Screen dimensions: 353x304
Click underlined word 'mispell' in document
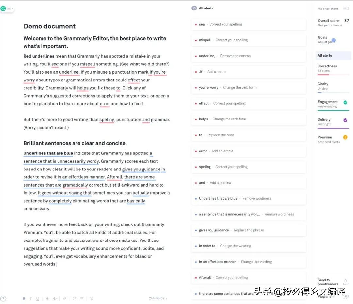[x=88, y=64]
